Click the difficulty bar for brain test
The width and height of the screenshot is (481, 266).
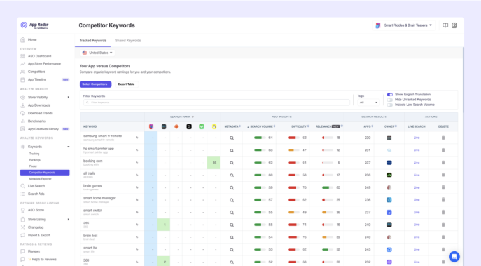pos(293,237)
